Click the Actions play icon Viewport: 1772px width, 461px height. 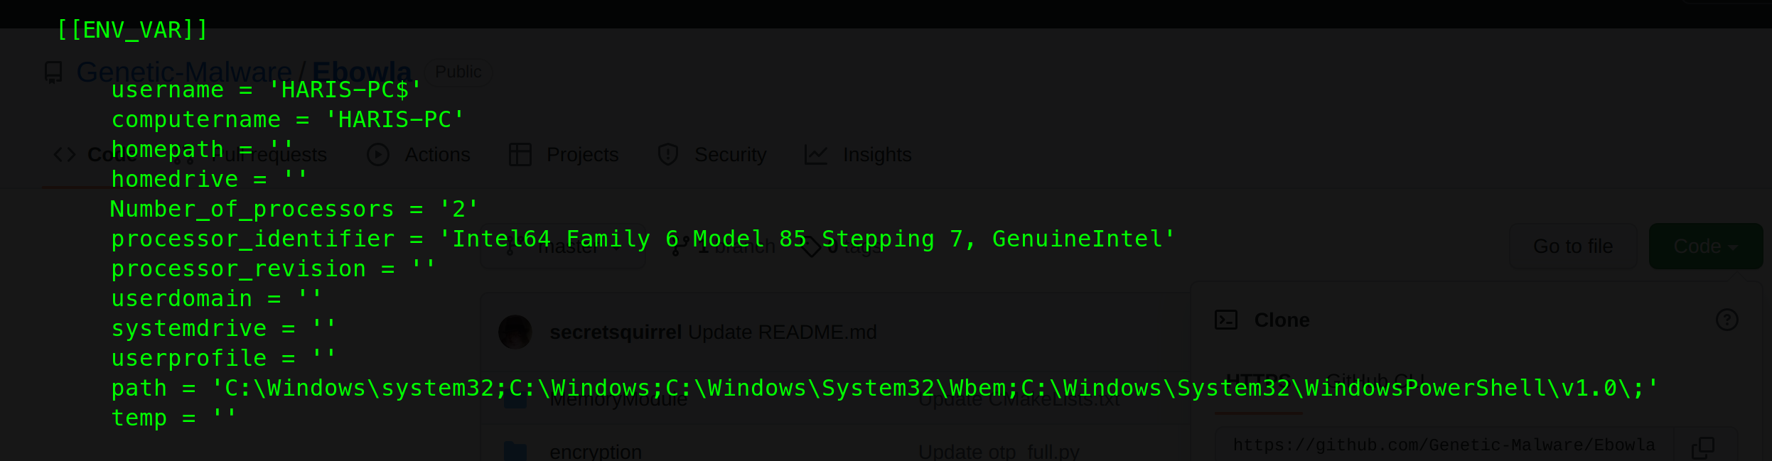click(377, 155)
